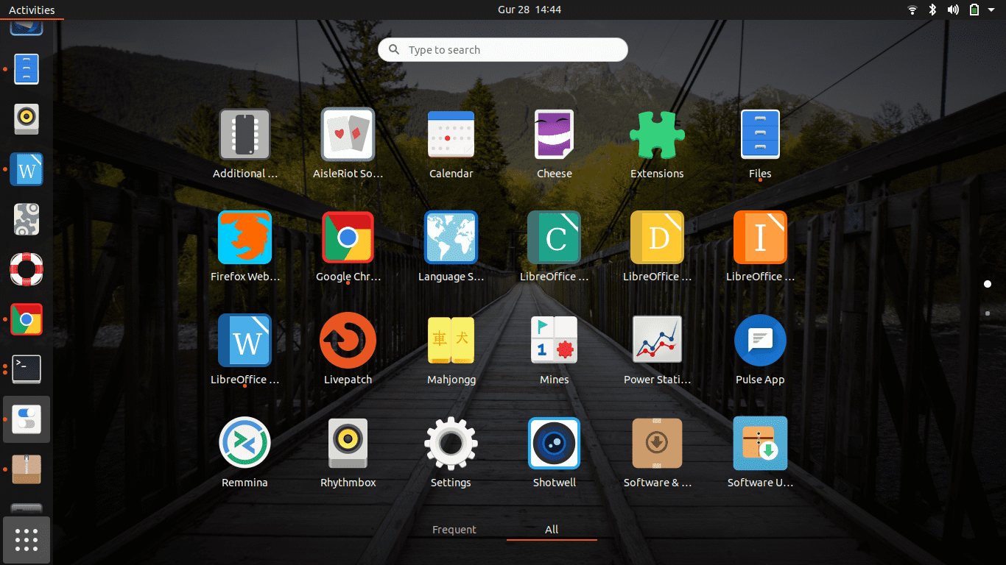Switch to the All apps tab
The width and height of the screenshot is (1006, 565).
tap(552, 530)
